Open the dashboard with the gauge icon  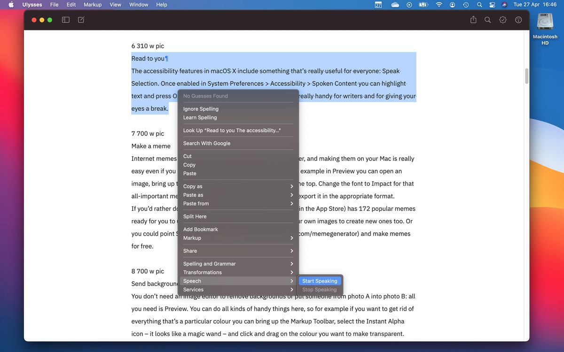518,20
